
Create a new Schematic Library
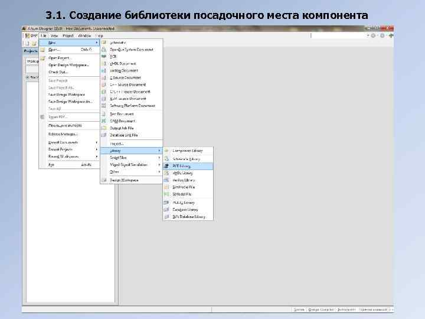tap(188, 159)
